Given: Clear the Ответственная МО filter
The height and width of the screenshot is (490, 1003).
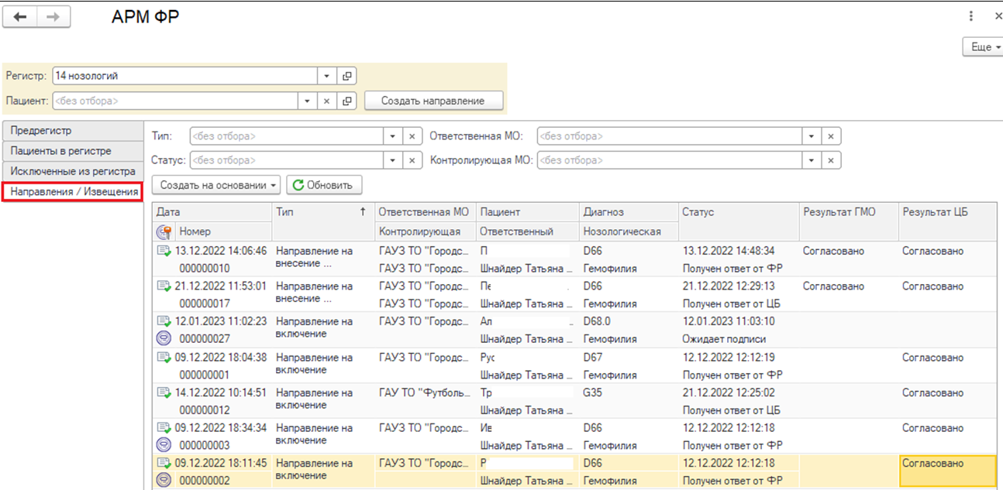Looking at the screenshot, I should [830, 136].
